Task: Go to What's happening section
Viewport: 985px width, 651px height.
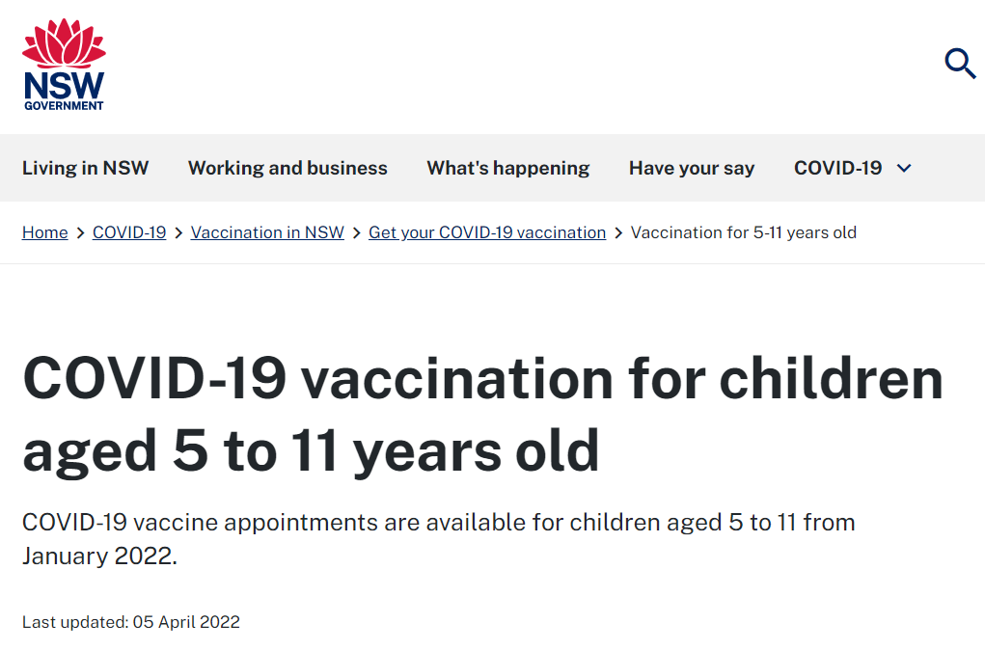Action: (x=508, y=168)
